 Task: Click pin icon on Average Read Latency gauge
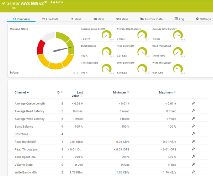(149, 39)
